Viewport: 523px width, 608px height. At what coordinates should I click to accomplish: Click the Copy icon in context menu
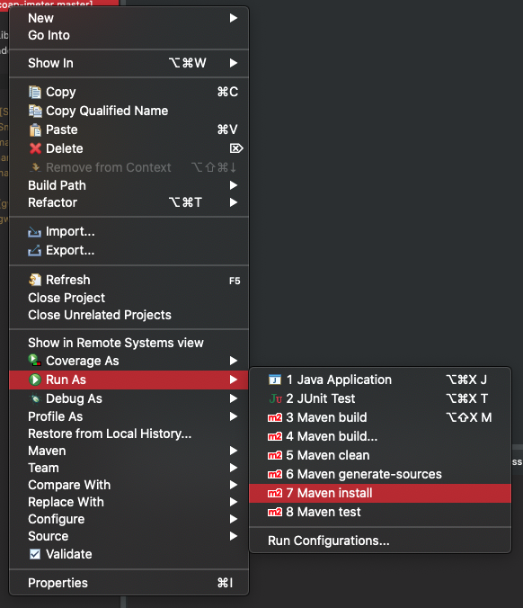(x=35, y=92)
